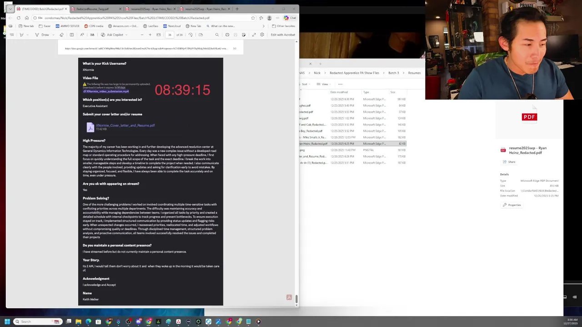Open the Sort dropdown in File Explorer

coord(306,84)
